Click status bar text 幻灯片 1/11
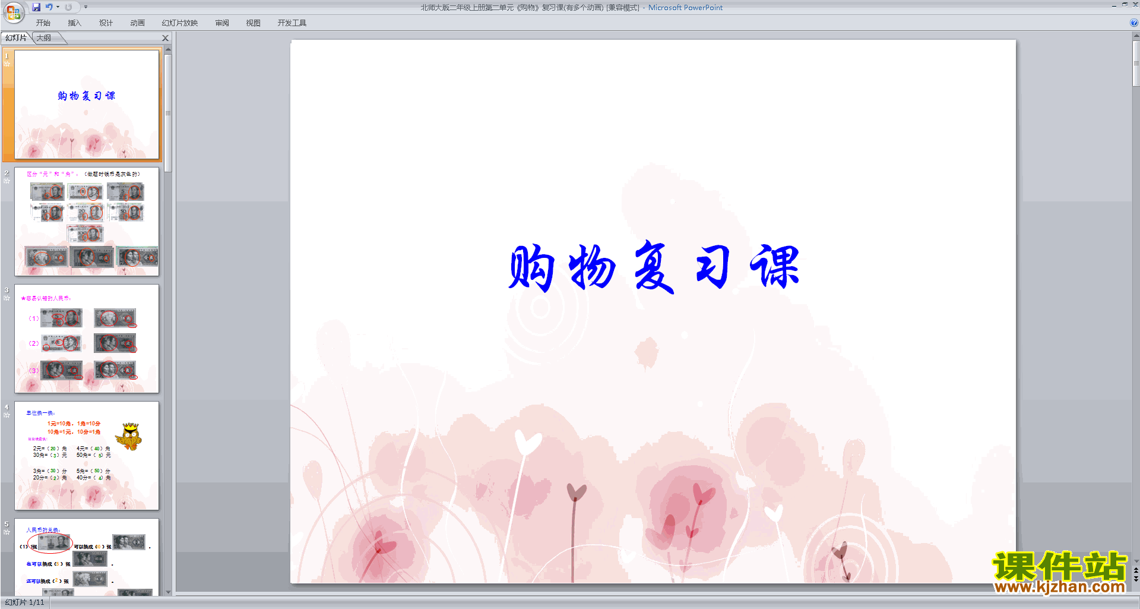Screen dimensions: 1140x609 (x=24, y=602)
